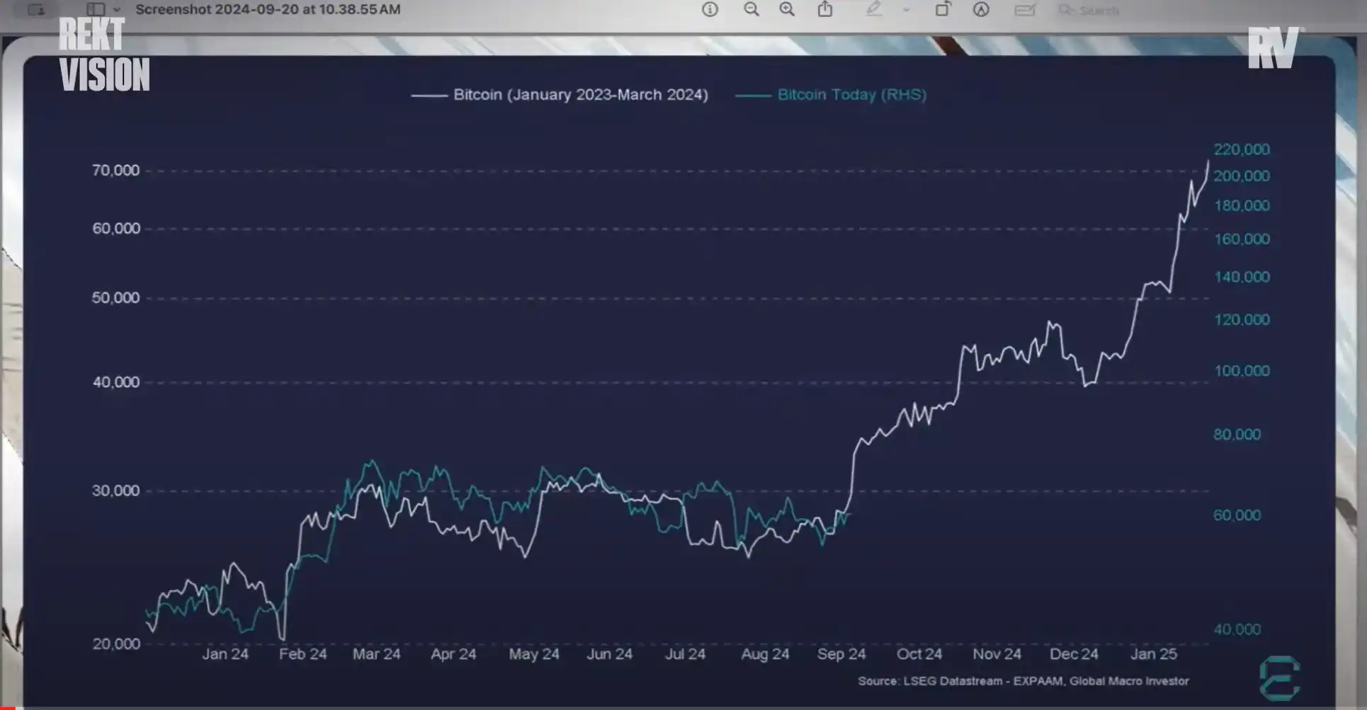Click the RV watermark logo

(x=1274, y=47)
